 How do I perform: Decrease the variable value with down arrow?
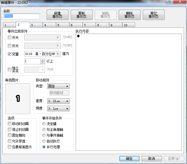point(43,63)
